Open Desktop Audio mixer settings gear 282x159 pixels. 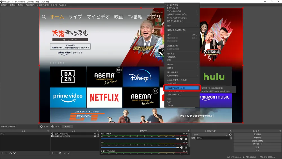[186, 139]
